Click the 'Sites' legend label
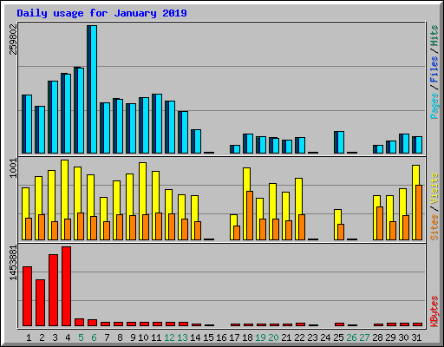 tap(434, 227)
